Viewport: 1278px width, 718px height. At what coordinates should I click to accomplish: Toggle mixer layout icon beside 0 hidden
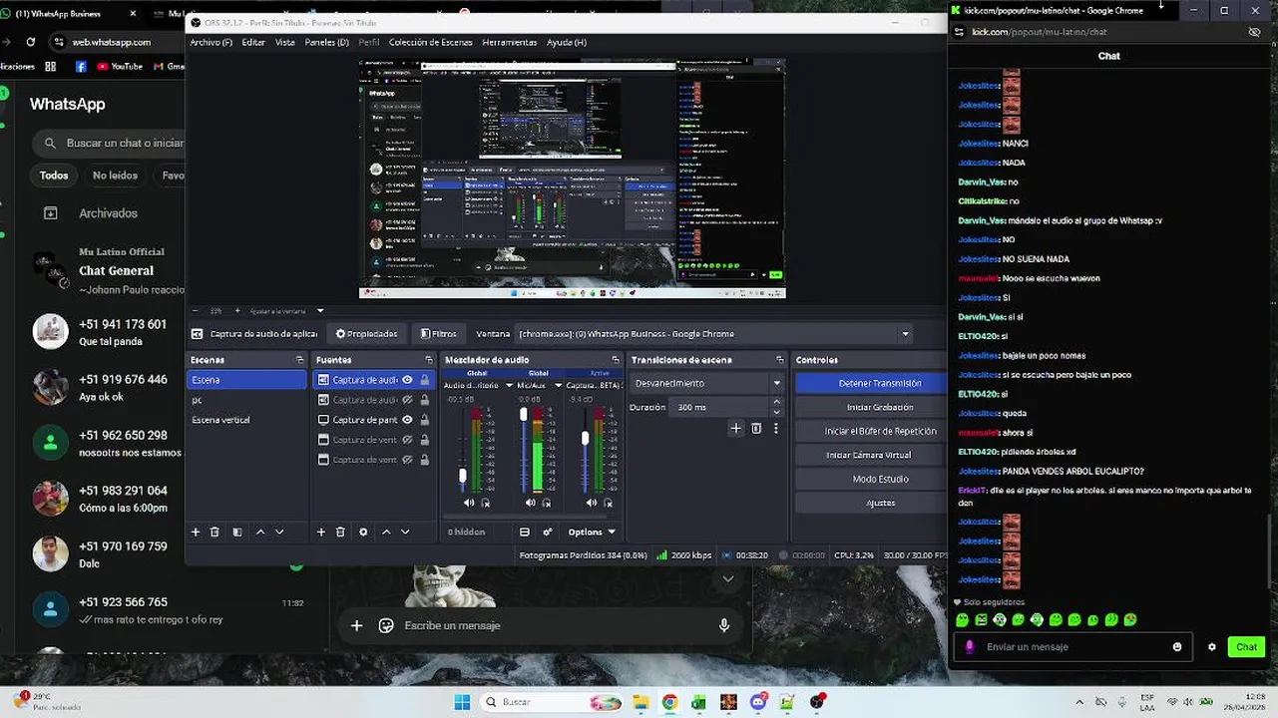coord(525,533)
